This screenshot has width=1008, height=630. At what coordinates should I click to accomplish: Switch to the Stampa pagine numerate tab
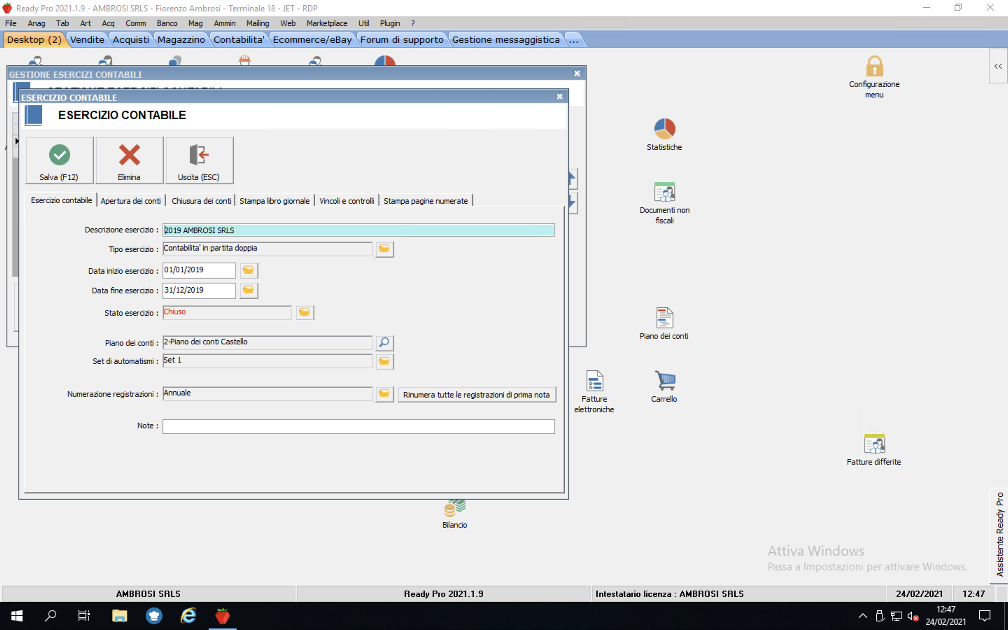pyautogui.click(x=426, y=201)
